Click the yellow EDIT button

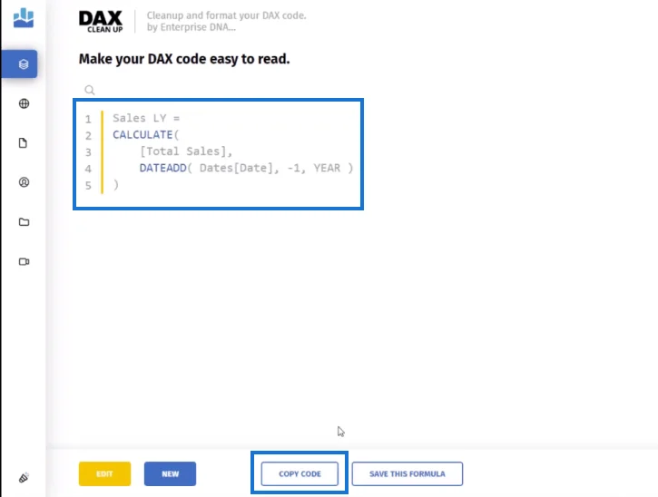[x=104, y=474]
